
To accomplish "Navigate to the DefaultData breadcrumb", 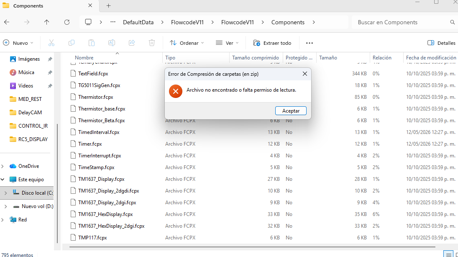I will tap(138, 22).
